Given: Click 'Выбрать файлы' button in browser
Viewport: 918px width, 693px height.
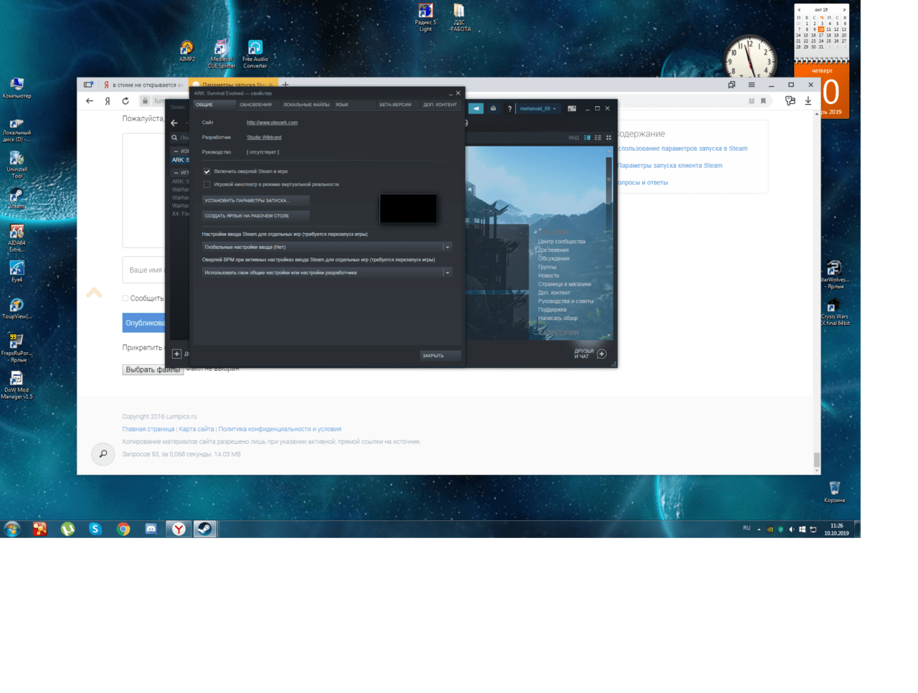Looking at the screenshot, I should tap(153, 370).
